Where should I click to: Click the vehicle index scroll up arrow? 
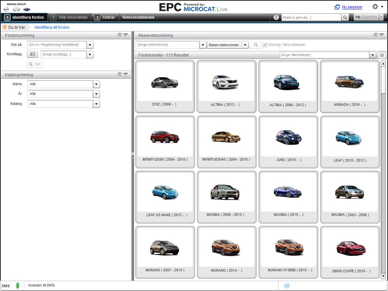point(383,64)
